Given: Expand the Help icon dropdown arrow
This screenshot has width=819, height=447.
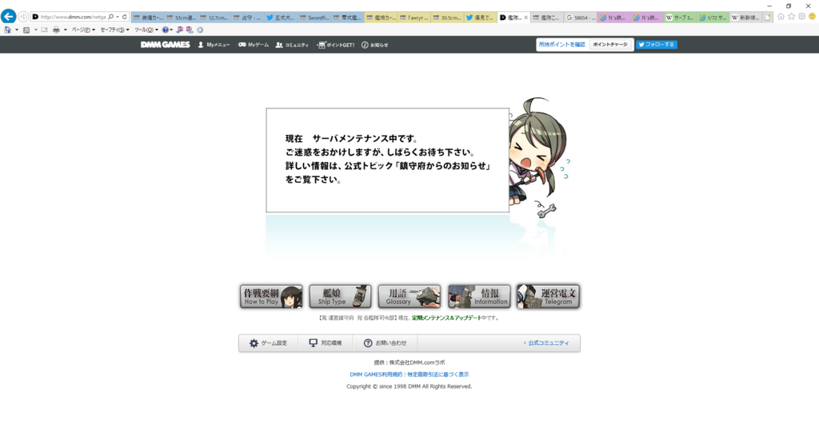Looking at the screenshot, I should pos(171,30).
